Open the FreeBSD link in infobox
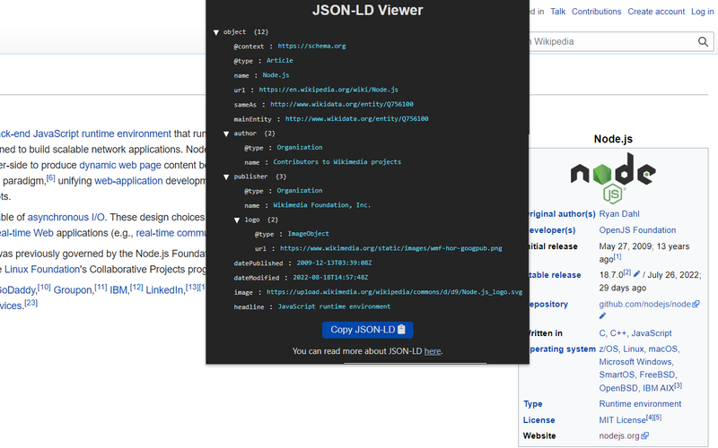The height and width of the screenshot is (448, 718). pos(657,375)
